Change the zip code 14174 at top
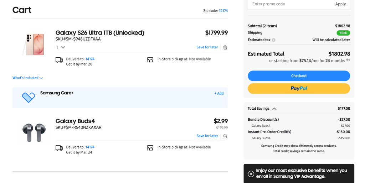Image resolution: width=365 pixels, height=183 pixels. tap(223, 11)
